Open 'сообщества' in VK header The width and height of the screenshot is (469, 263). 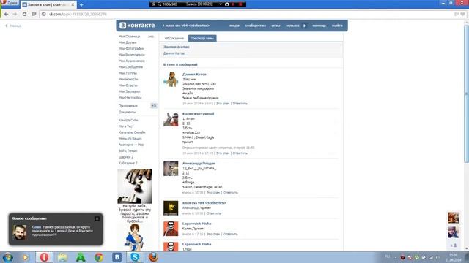click(255, 26)
